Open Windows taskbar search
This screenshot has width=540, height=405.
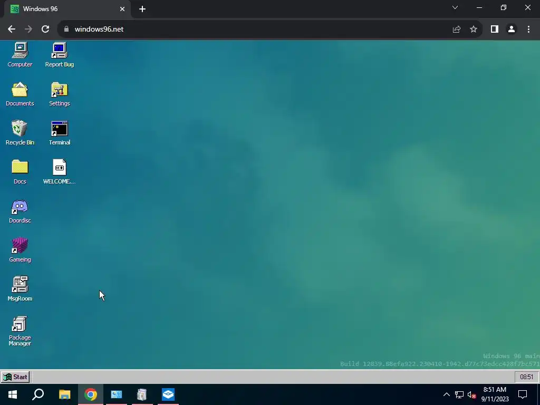(38, 394)
